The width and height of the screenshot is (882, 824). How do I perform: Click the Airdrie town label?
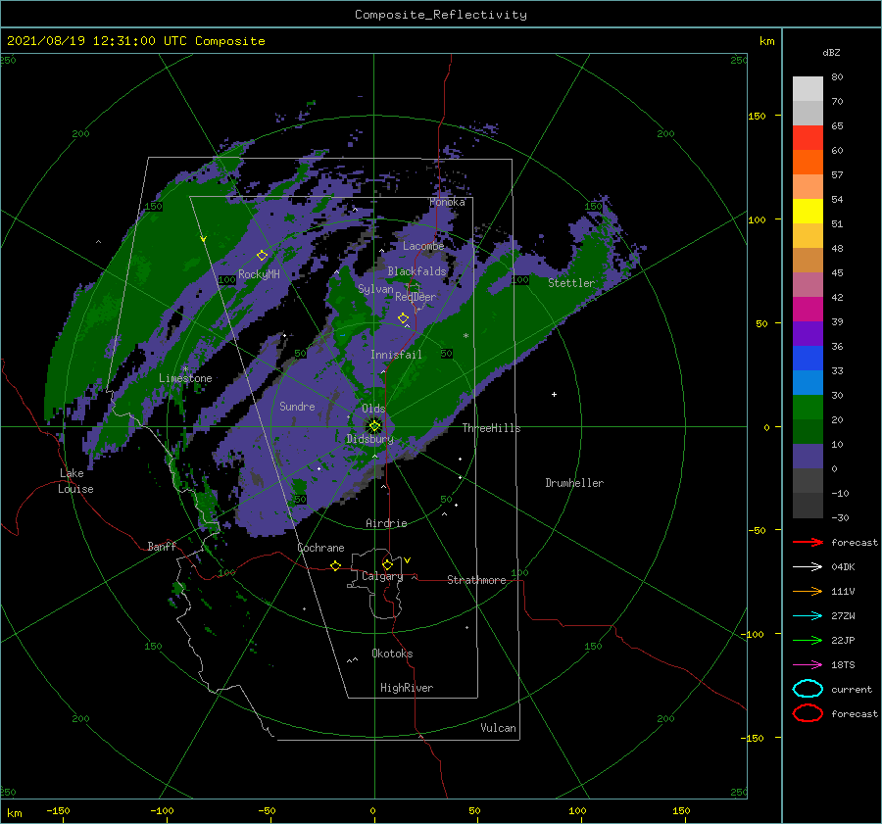[386, 523]
